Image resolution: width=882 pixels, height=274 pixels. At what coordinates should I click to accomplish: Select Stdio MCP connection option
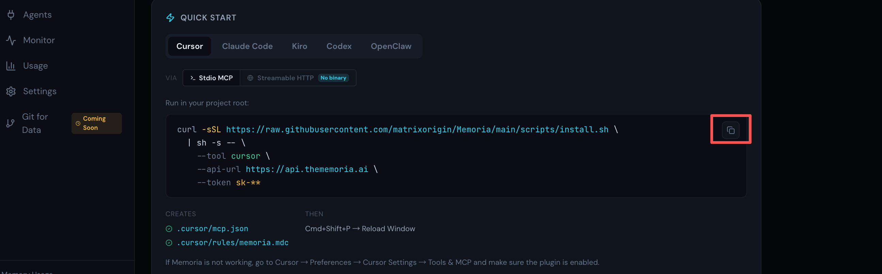(211, 78)
